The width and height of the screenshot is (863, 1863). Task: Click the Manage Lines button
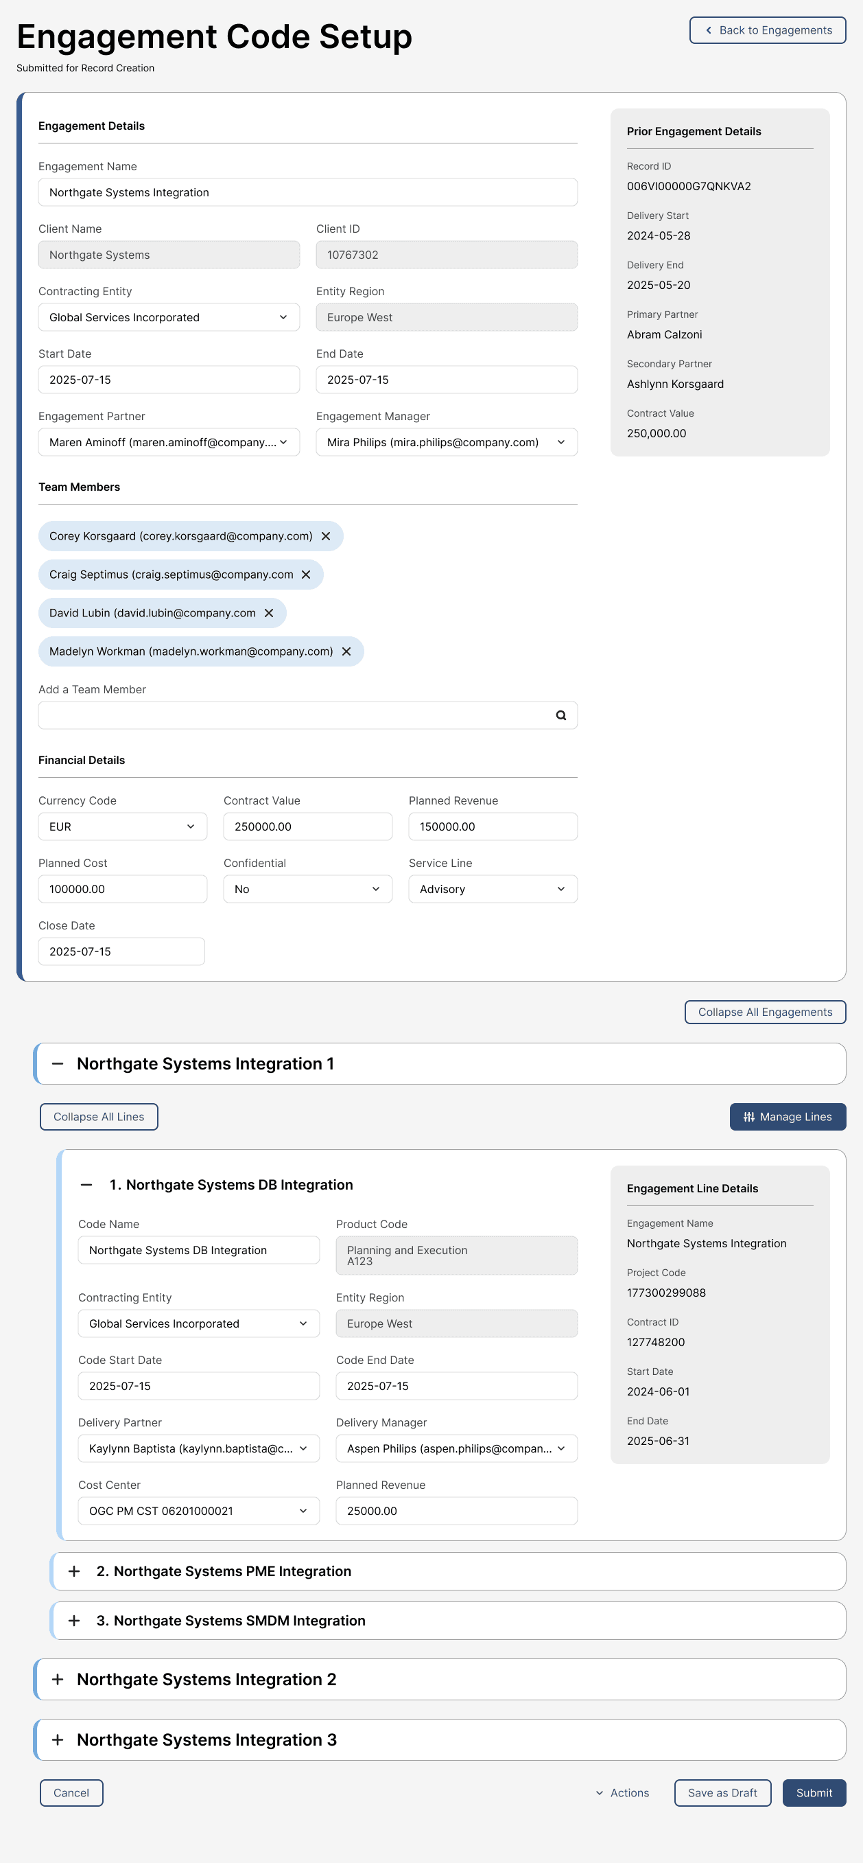pyautogui.click(x=787, y=1117)
